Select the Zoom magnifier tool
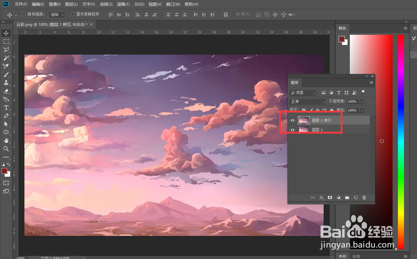The height and width of the screenshot is (259, 417). [6, 149]
